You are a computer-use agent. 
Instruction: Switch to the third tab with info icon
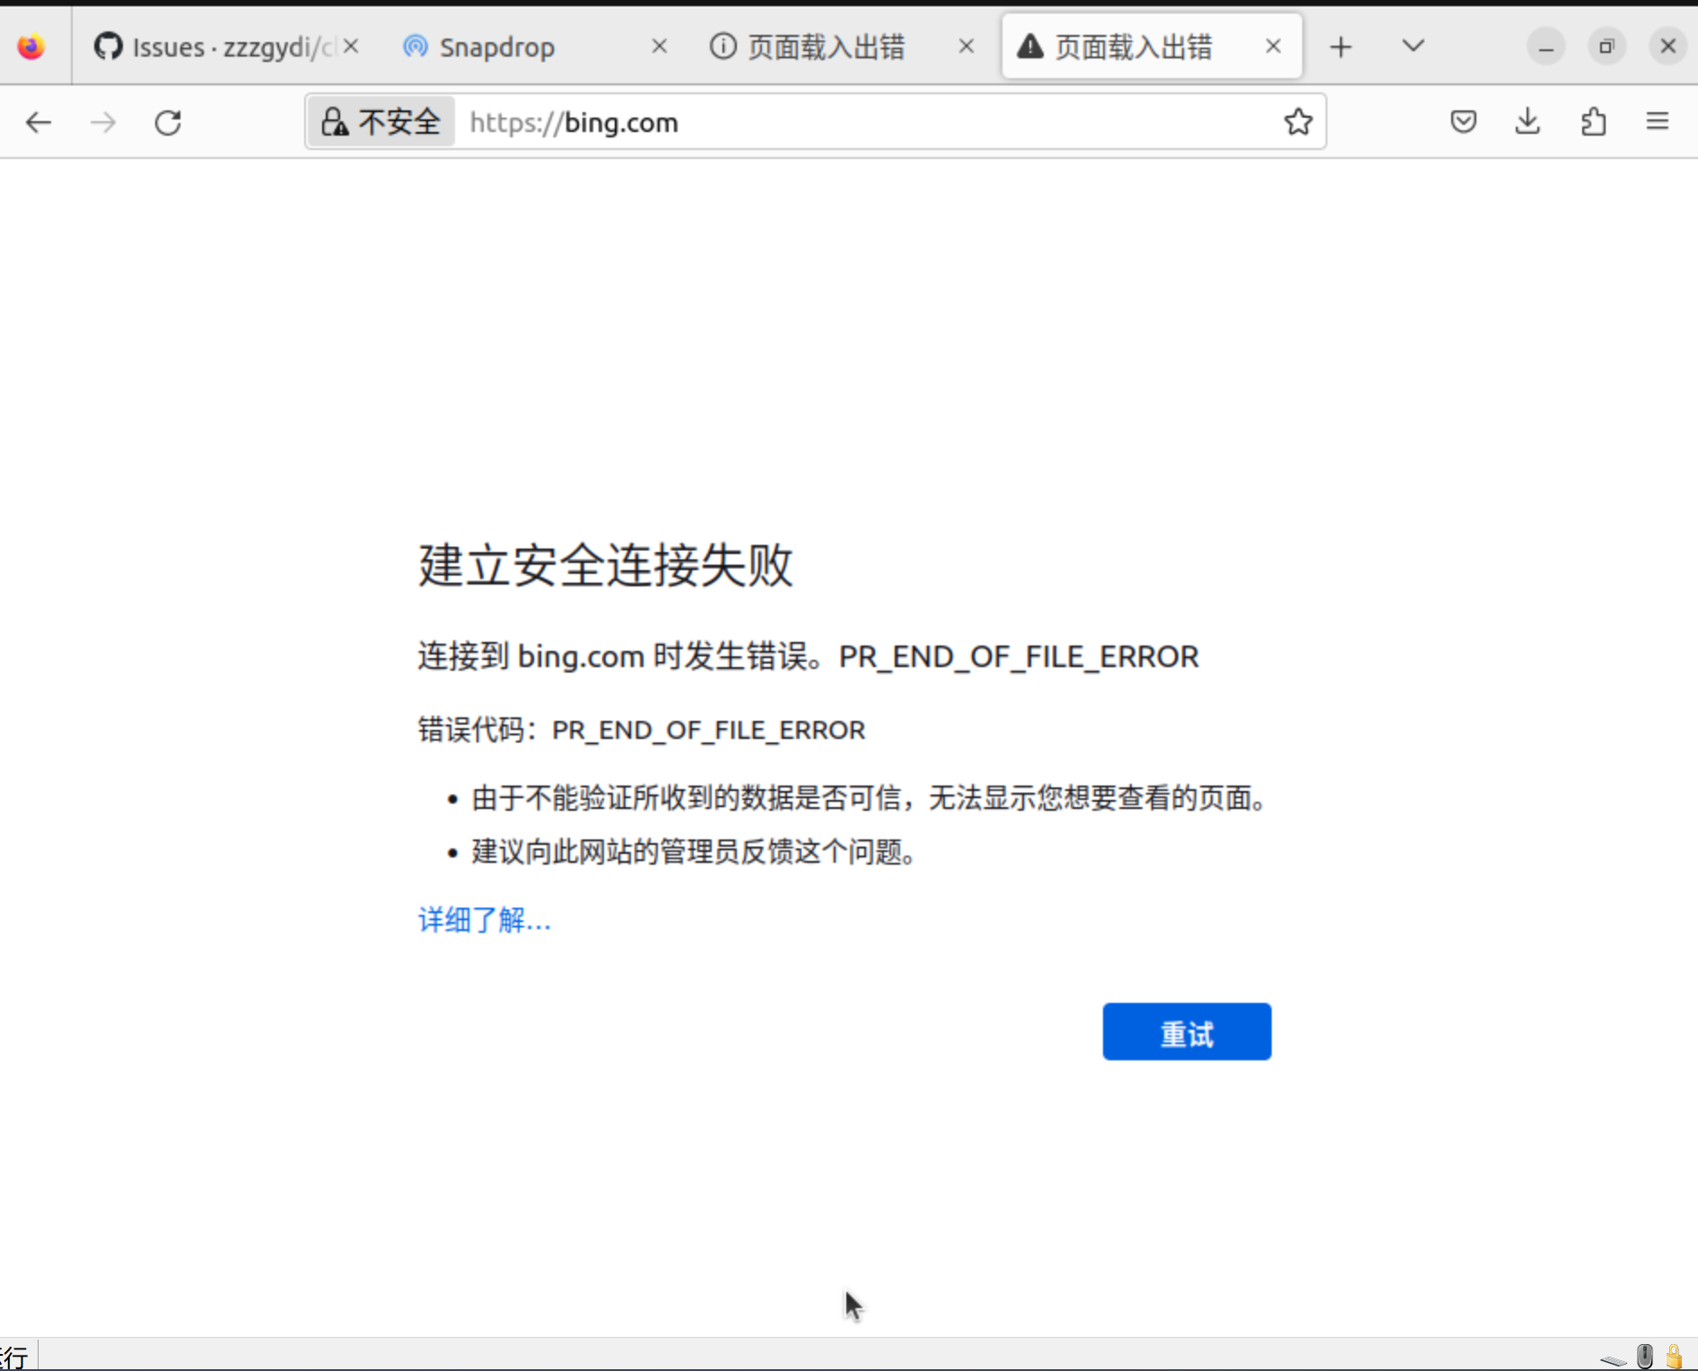[x=840, y=47]
